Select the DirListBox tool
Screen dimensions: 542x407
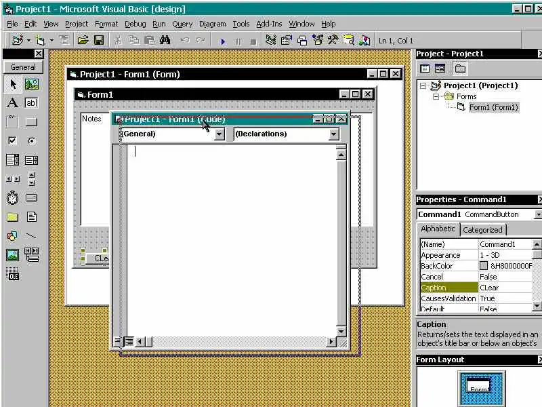(x=12, y=217)
